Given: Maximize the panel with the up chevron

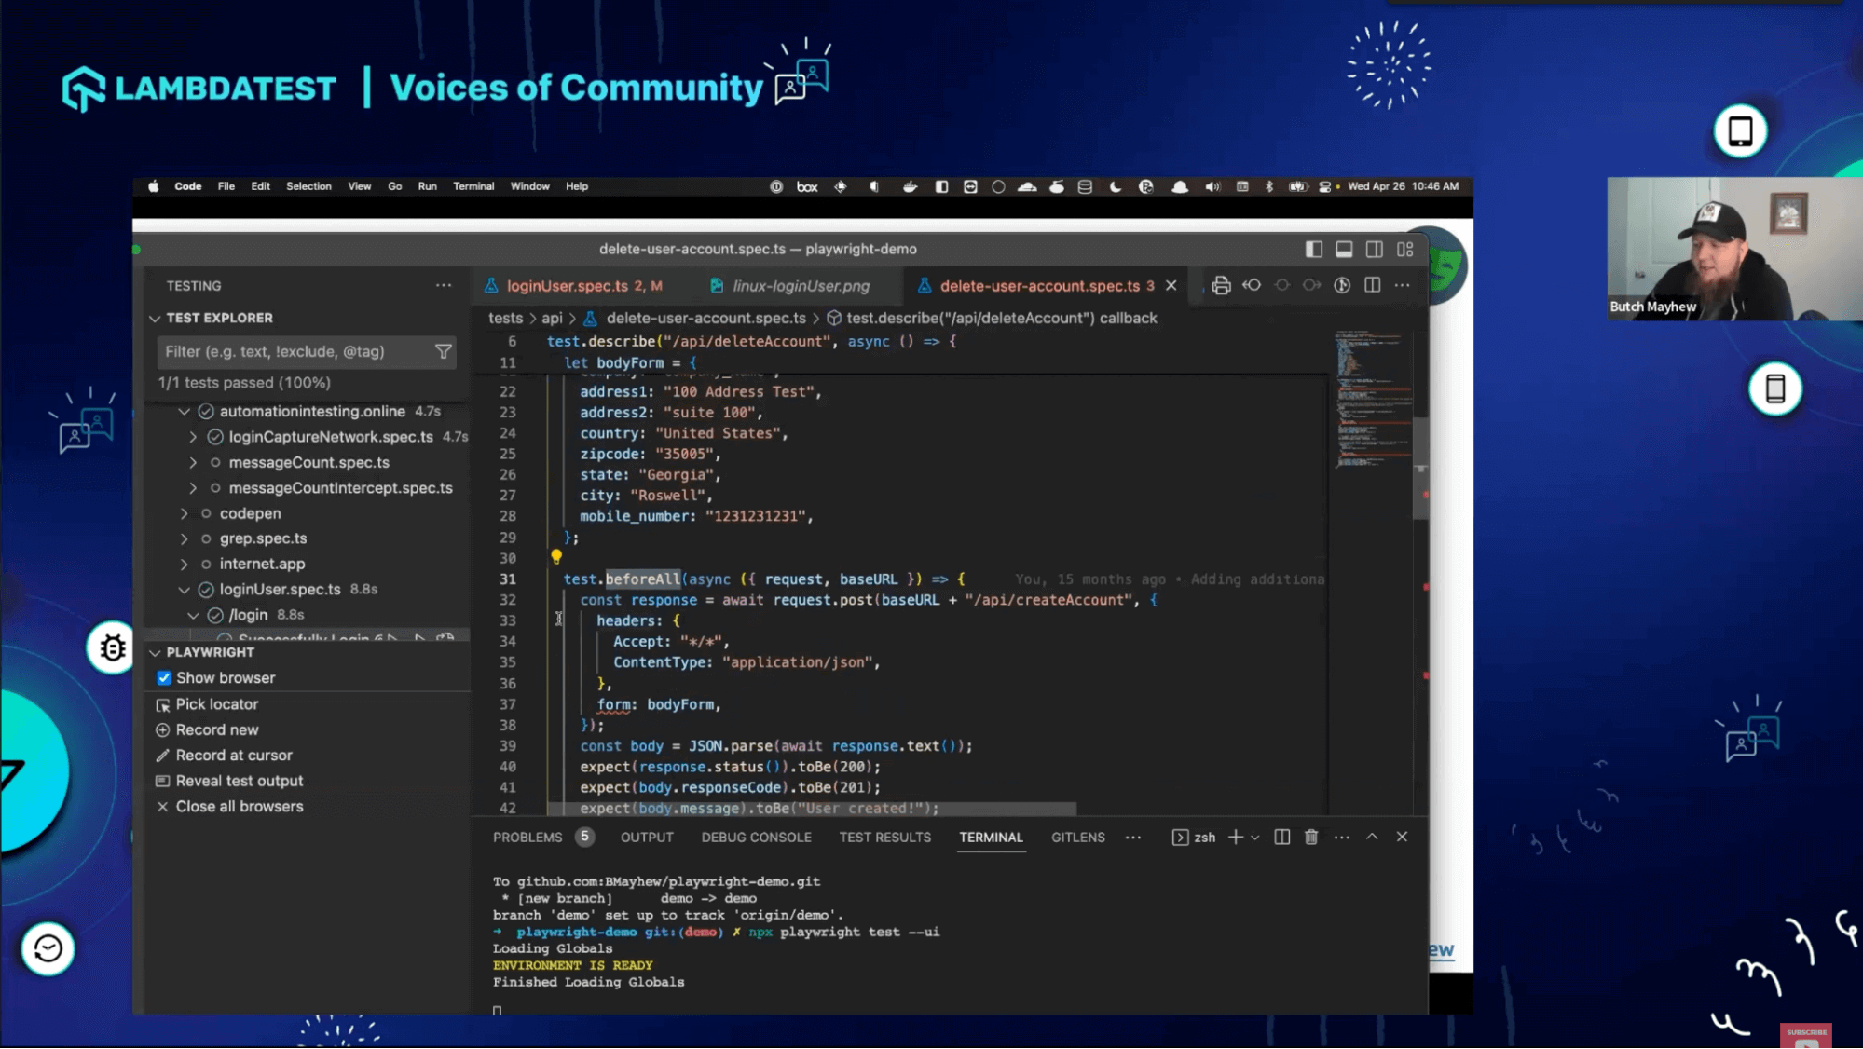Looking at the screenshot, I should click(x=1372, y=837).
